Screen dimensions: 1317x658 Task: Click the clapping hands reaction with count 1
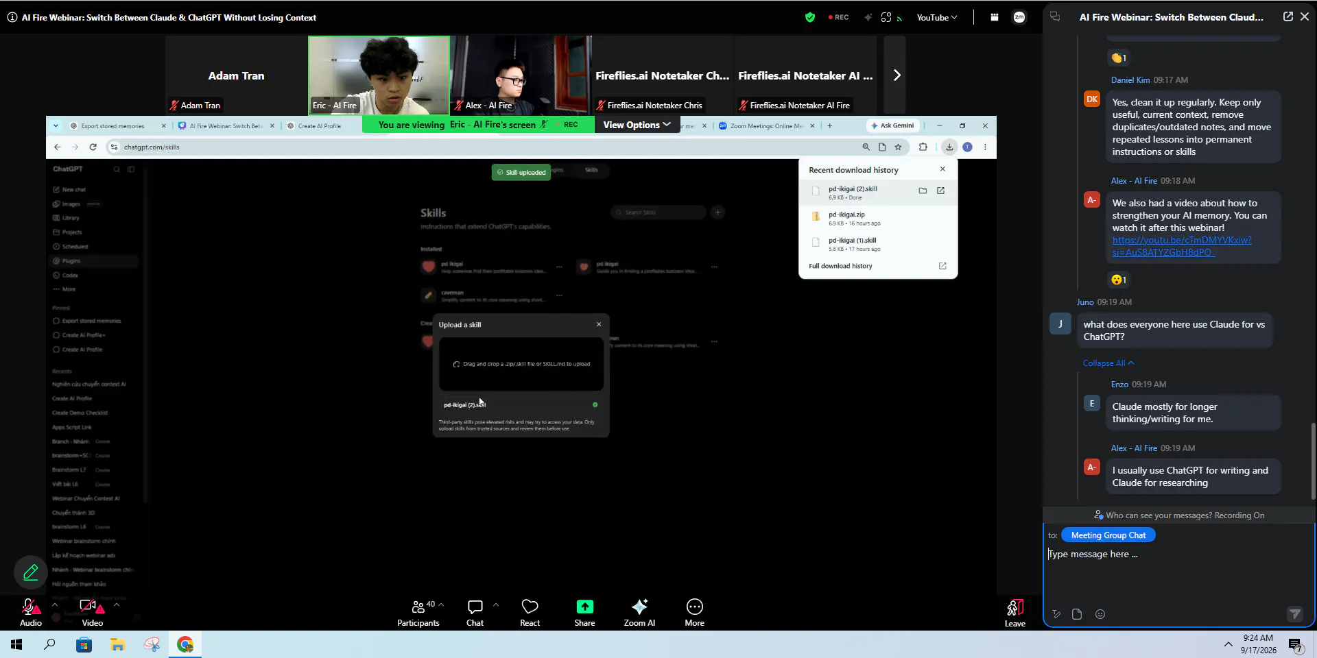[1119, 58]
